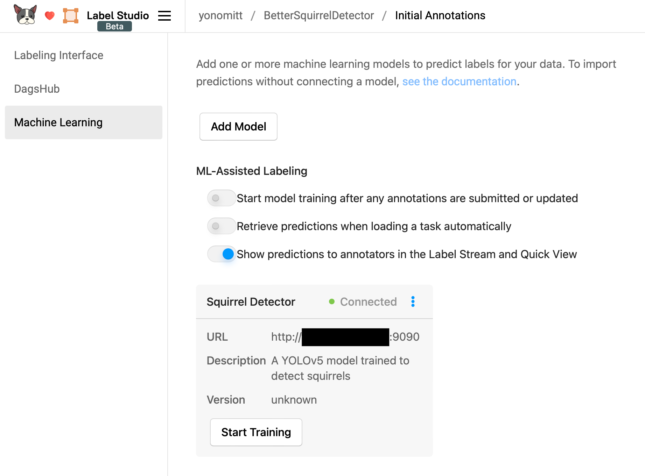Select the Machine Learning sidebar item

coord(58,122)
